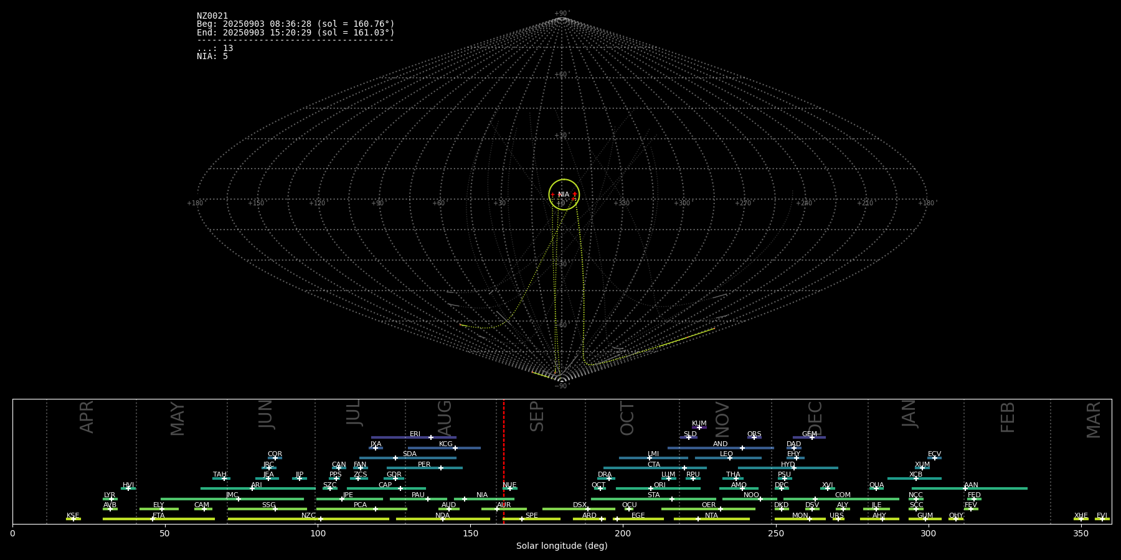Click the KCG shower label
Image resolution: width=1121 pixels, height=560 pixels.
tap(446, 444)
